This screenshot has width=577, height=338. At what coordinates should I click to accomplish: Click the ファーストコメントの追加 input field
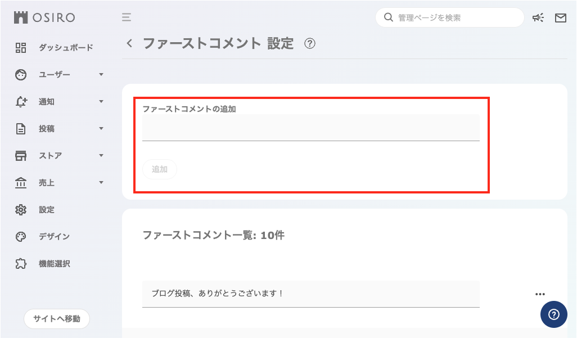tap(311, 128)
